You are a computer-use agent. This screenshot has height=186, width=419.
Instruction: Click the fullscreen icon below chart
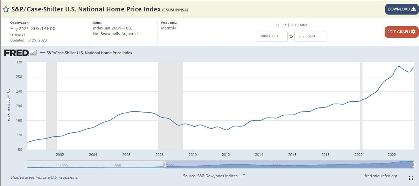click(411, 178)
